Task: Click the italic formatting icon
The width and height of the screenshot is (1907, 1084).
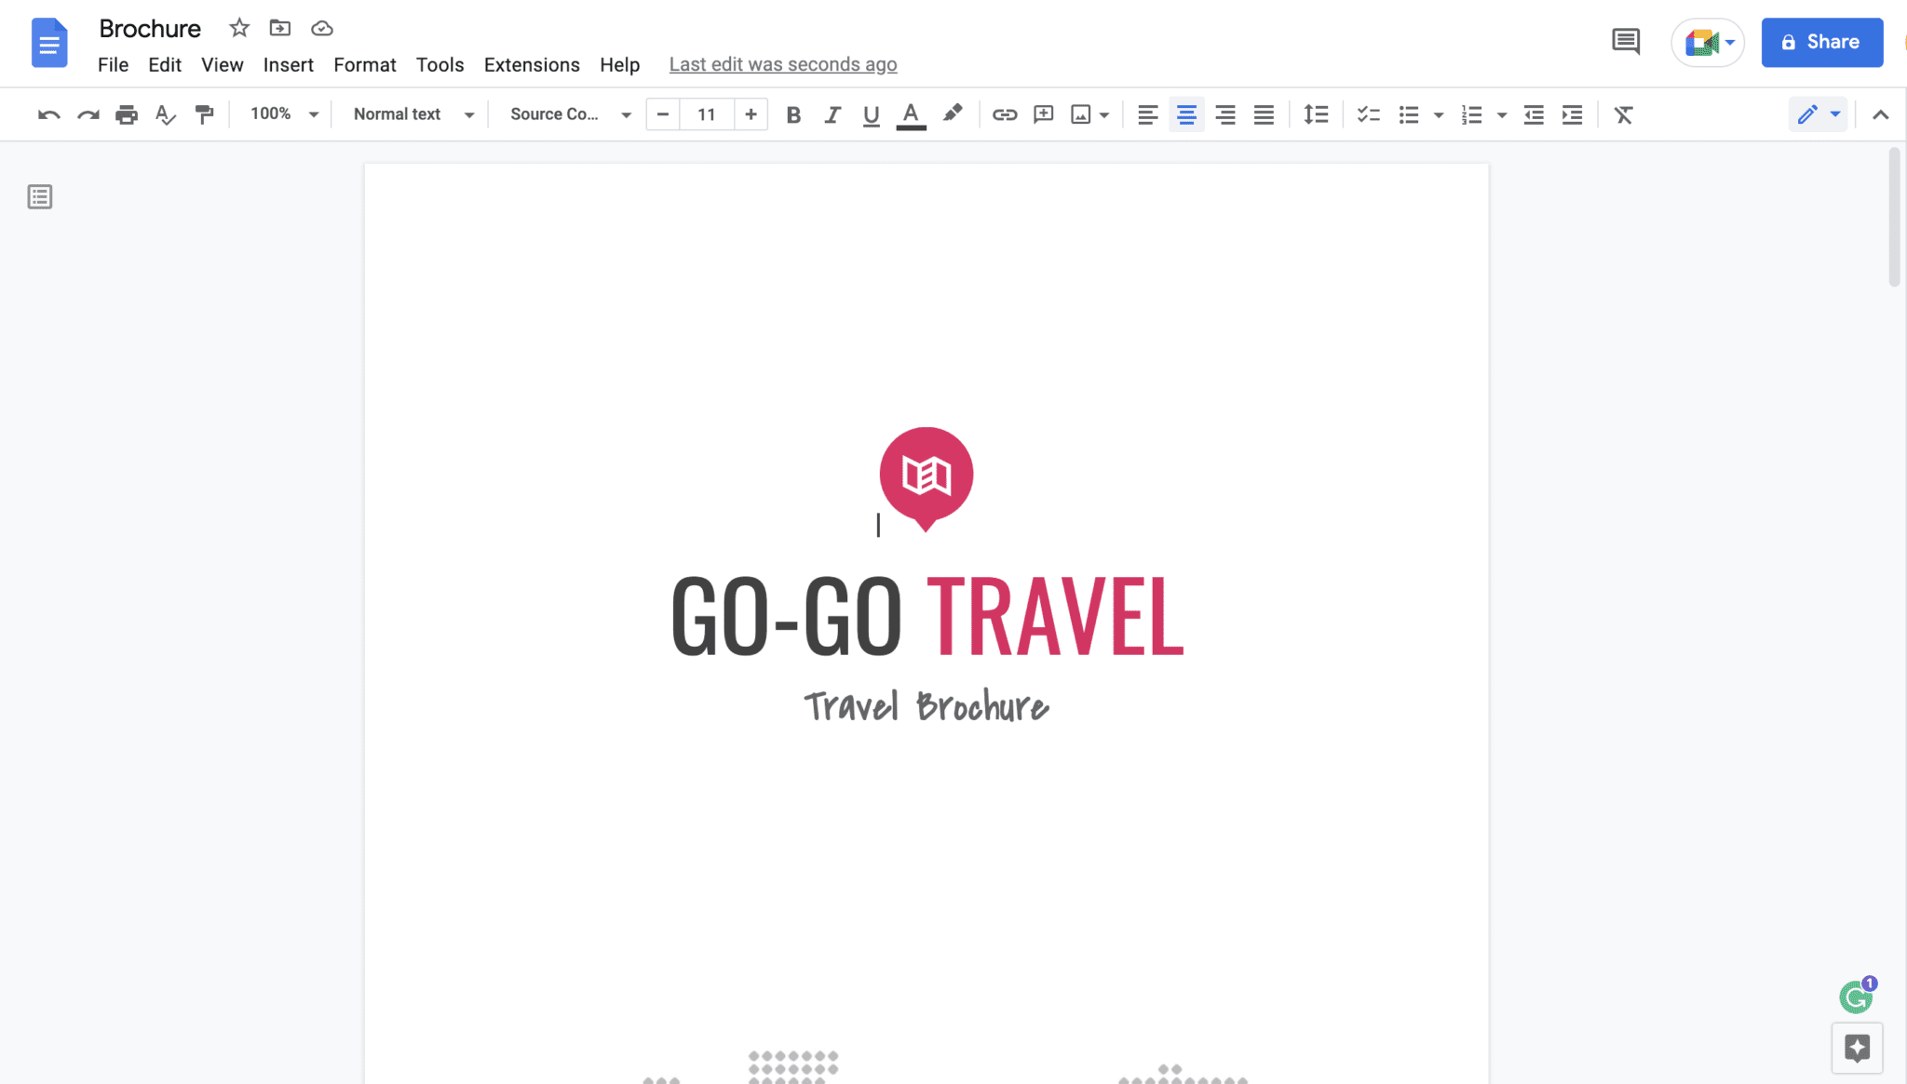Action: (831, 114)
